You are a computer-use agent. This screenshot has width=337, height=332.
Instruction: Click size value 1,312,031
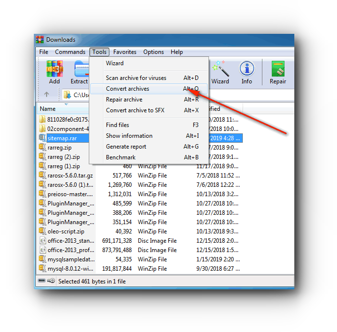coord(120,194)
